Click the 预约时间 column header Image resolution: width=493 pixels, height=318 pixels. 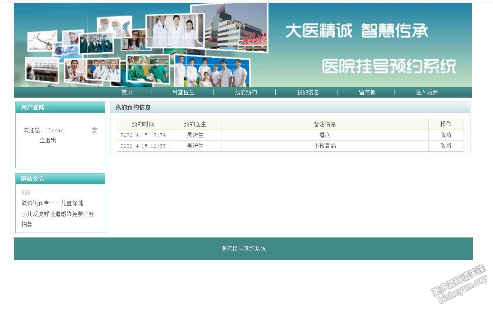(x=143, y=124)
